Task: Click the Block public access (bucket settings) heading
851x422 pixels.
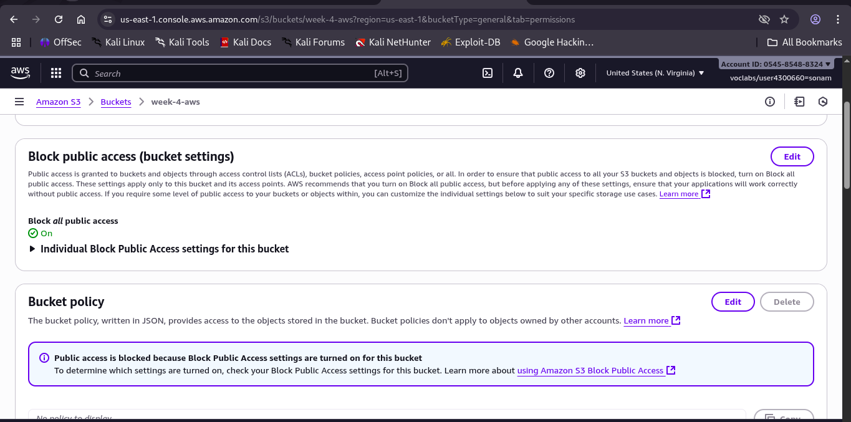Action: 131,156
